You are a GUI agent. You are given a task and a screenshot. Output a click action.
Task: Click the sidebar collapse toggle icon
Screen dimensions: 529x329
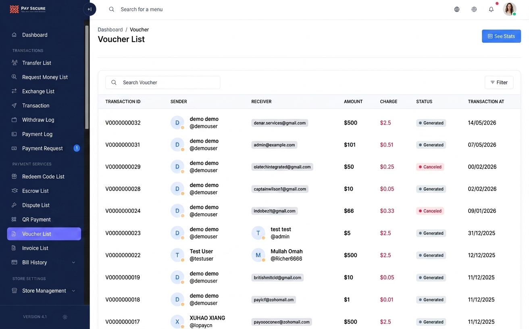point(90,9)
